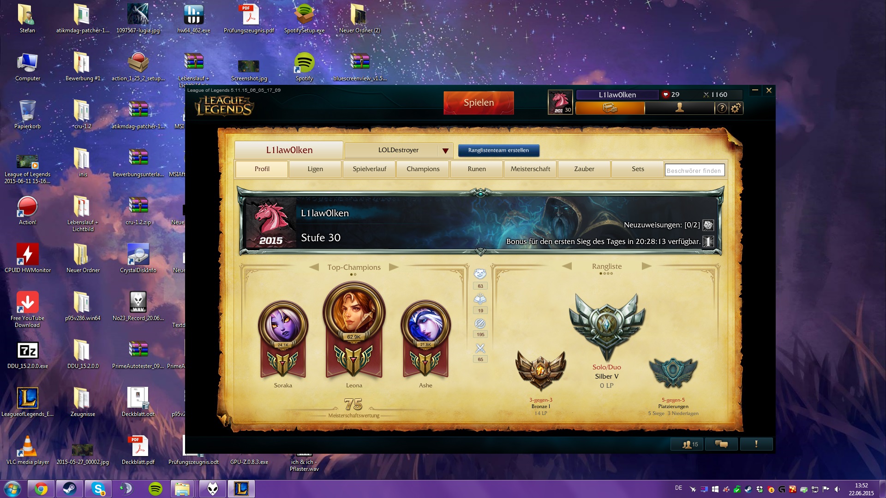886x498 pixels.
Task: Switch to the Runen tab
Action: 477,169
